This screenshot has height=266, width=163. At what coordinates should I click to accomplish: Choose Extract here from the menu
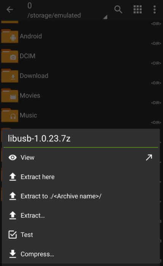(81, 177)
